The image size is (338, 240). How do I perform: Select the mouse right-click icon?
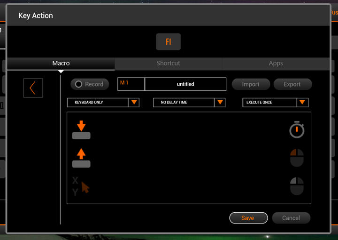coord(297,186)
